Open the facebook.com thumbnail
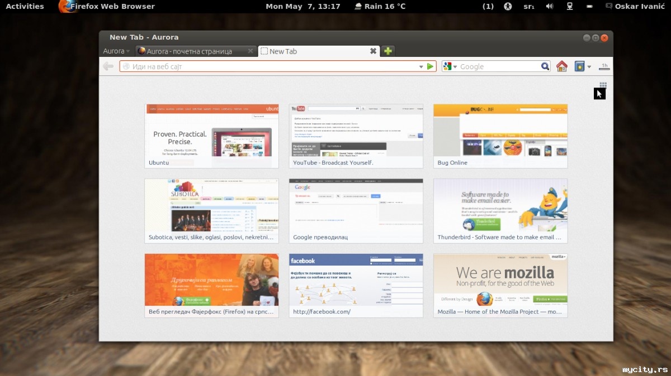The image size is (671, 376). (x=356, y=286)
